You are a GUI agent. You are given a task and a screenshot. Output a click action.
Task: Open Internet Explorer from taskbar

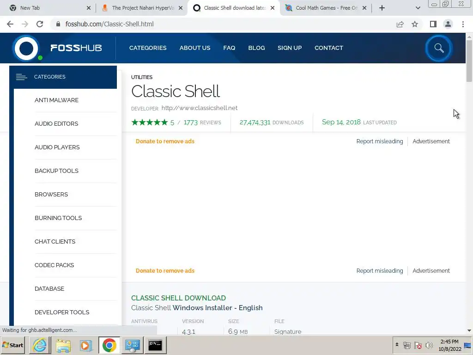point(40,345)
